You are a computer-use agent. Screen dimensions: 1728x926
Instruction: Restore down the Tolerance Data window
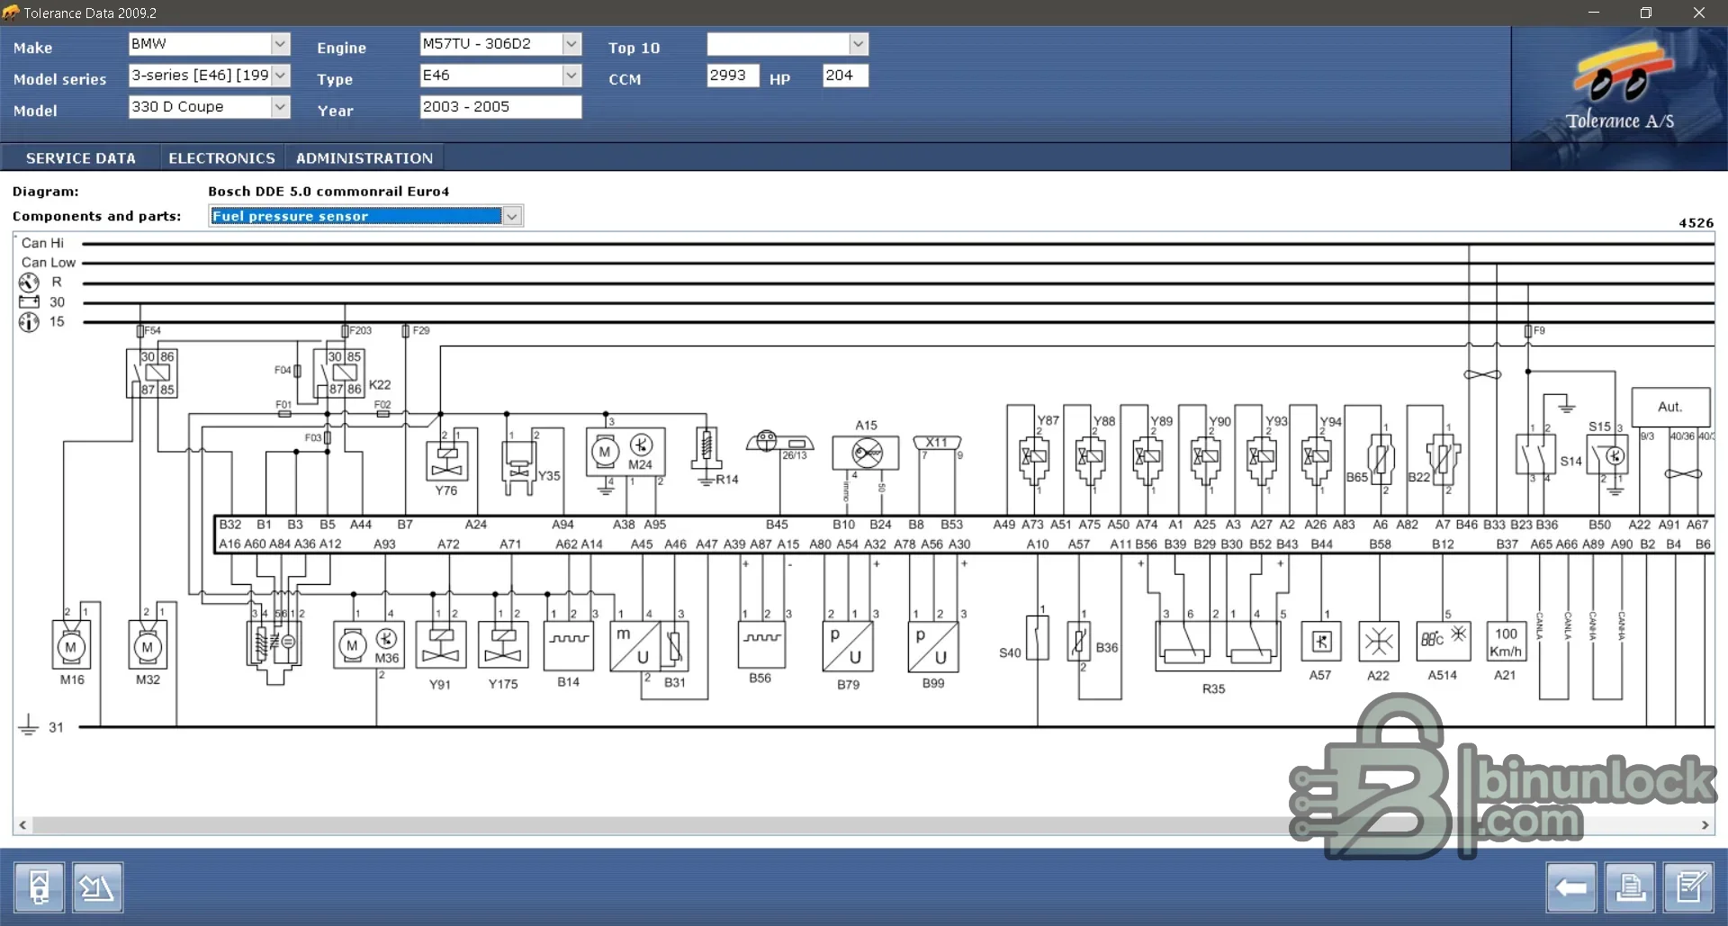click(1646, 13)
